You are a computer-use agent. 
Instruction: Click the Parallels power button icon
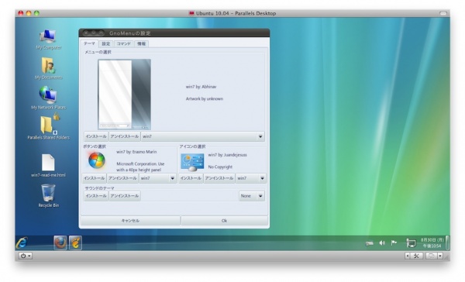click(26, 256)
